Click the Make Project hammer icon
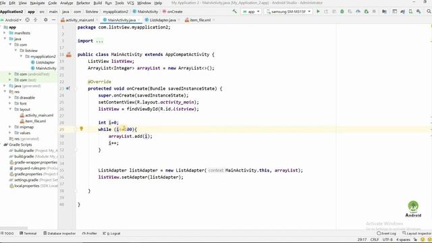 click(x=234, y=11)
